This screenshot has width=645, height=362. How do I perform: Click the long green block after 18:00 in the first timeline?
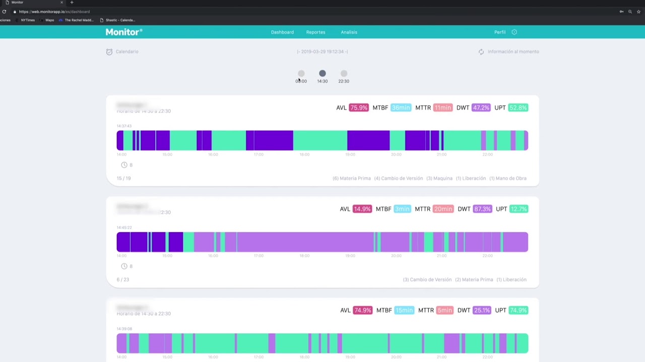click(320, 140)
